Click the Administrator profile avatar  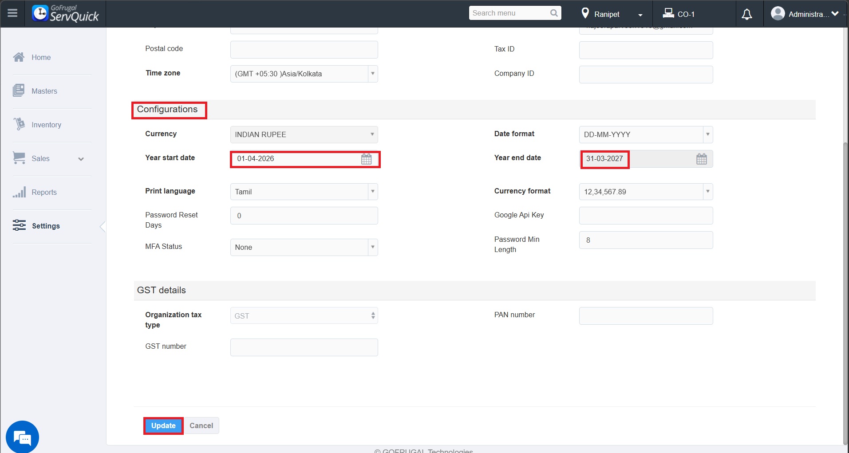[778, 14]
